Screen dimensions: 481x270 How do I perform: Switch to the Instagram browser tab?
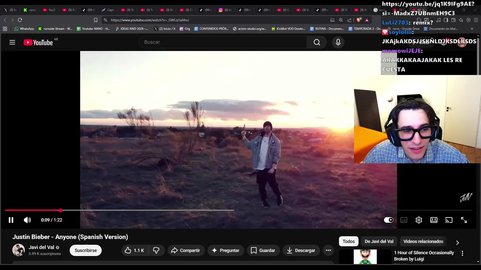click(x=225, y=10)
